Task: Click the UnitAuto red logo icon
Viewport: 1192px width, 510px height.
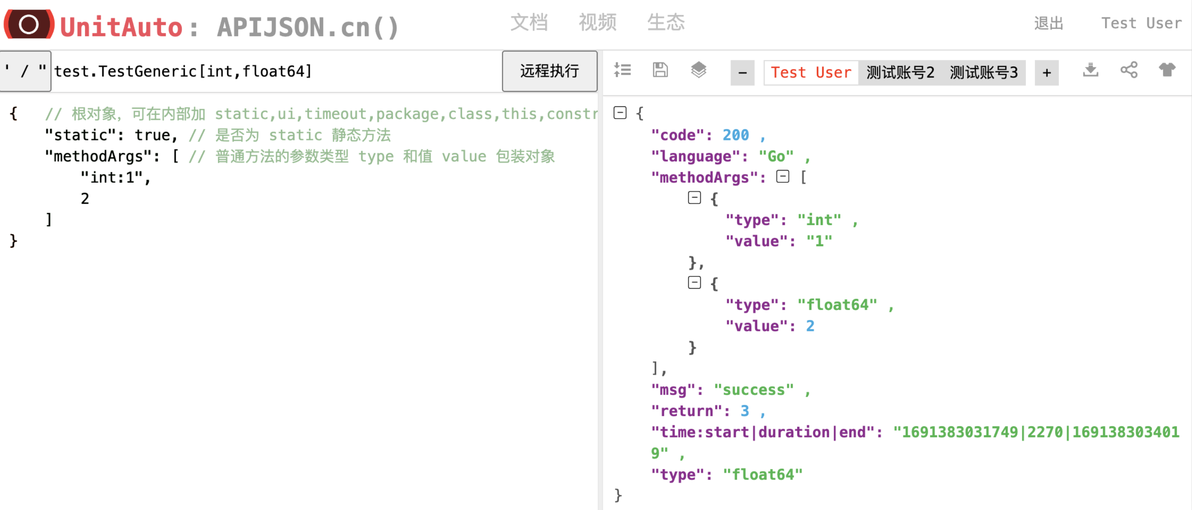Action: [x=29, y=24]
